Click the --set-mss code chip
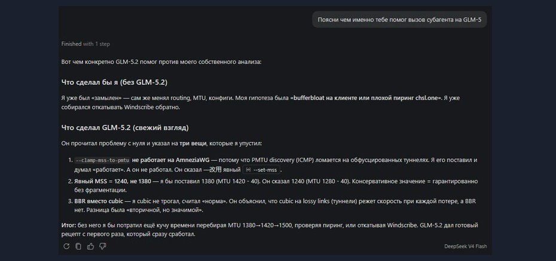556x261 pixels. coord(262,170)
